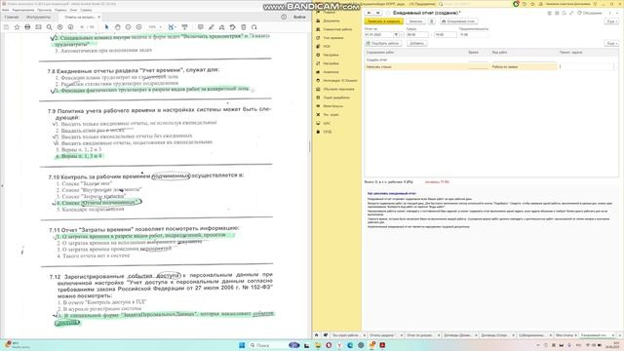Zoom in using the plus circle icon
The height and width of the screenshot is (351, 624).
[138, 27]
